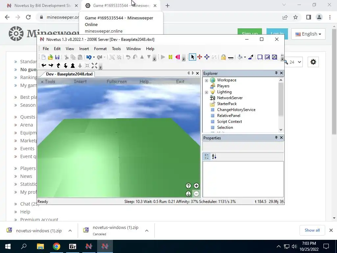Screen dimensions: 337x253
Task: Click the Explorer panel scrollbar
Action: click(x=281, y=99)
